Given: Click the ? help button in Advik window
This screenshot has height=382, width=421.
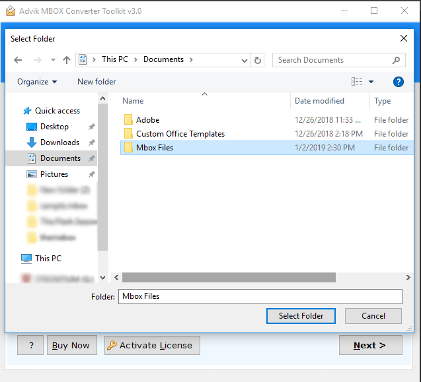Looking at the screenshot, I should [x=30, y=345].
